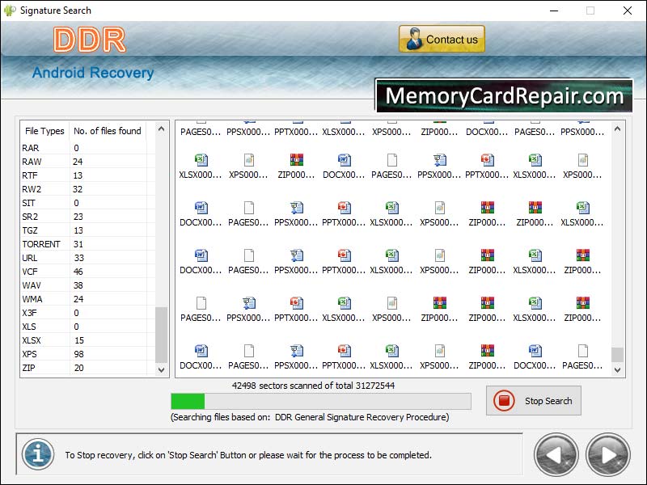Click the 'File Types' column header
The width and height of the screenshot is (647, 485).
pyautogui.click(x=44, y=131)
